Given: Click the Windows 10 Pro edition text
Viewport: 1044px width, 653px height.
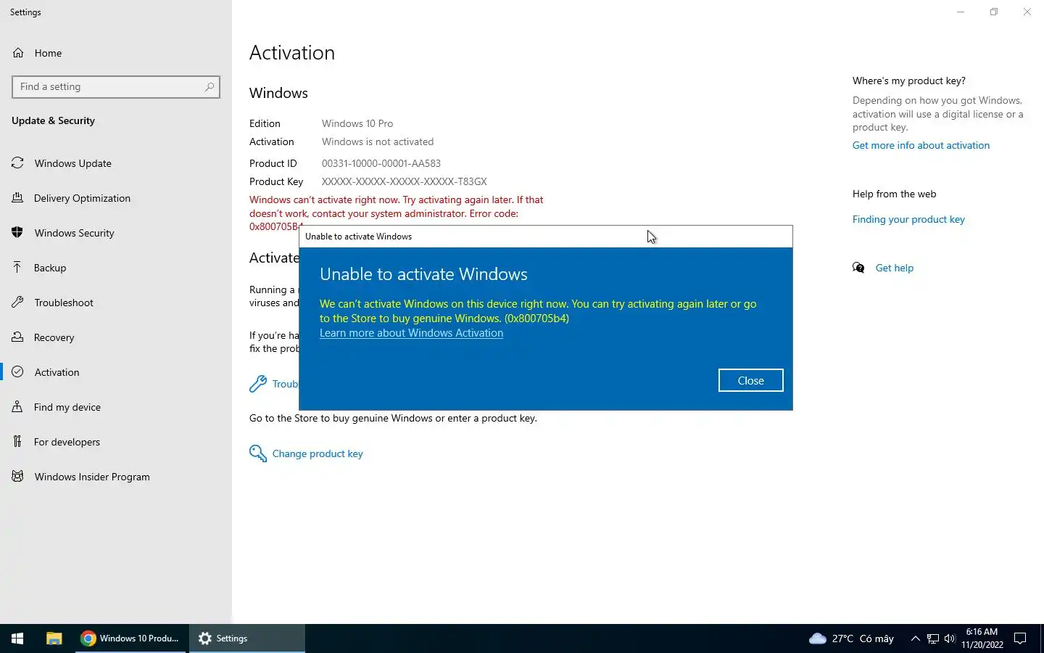Looking at the screenshot, I should coord(357,123).
